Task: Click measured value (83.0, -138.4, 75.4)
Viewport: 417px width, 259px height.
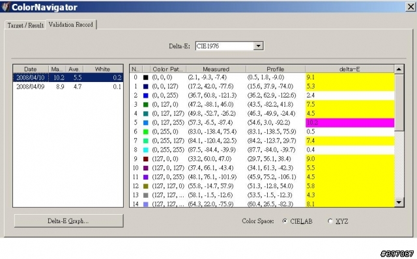Action: tap(212, 131)
